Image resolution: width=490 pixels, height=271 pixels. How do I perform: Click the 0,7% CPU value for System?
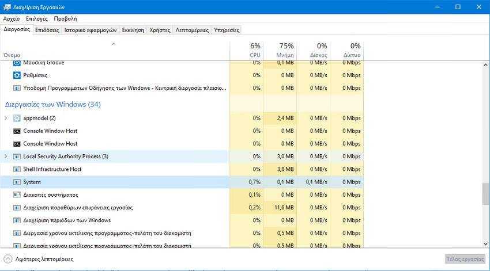click(x=254, y=182)
